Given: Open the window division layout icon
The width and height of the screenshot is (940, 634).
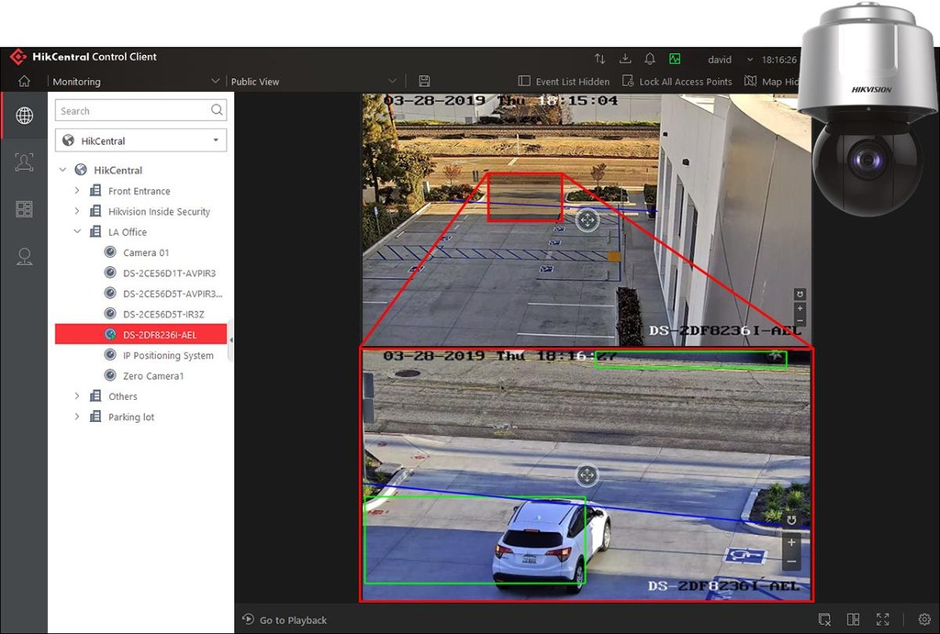Looking at the screenshot, I should click(x=853, y=619).
